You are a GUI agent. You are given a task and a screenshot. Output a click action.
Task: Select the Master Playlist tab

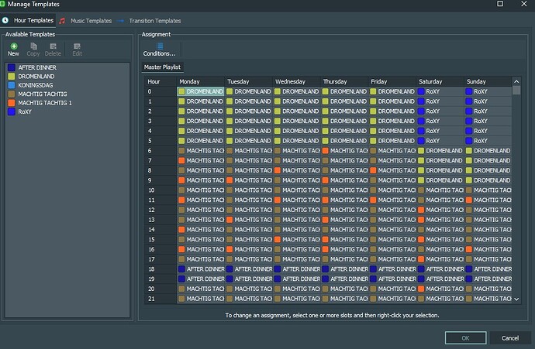[162, 67]
